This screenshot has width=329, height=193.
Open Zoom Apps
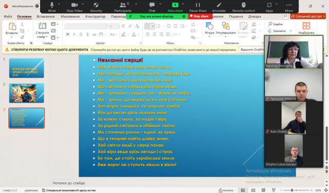[269, 7]
